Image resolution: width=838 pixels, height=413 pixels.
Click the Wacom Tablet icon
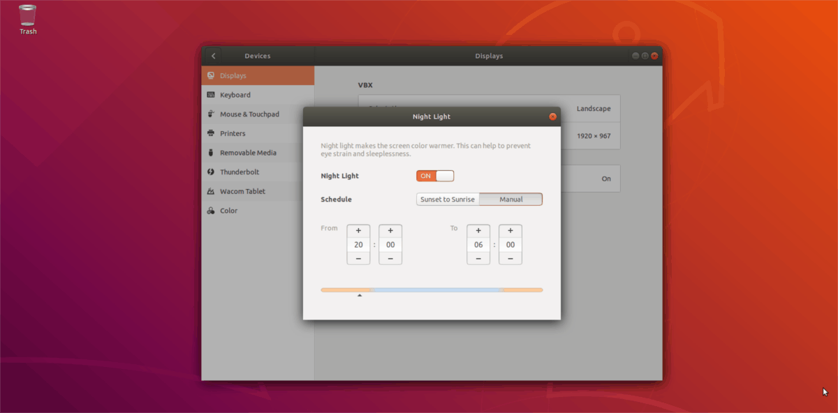pos(211,191)
